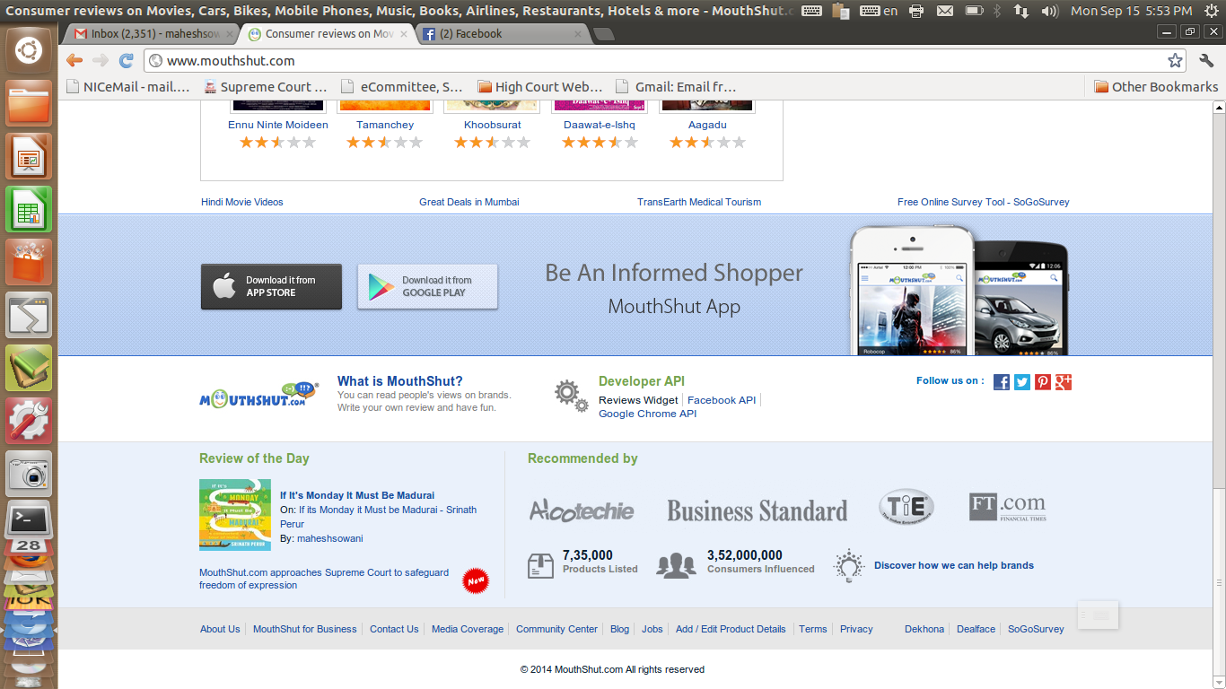
Task: Open the mail envelope indicator
Action: [x=945, y=11]
